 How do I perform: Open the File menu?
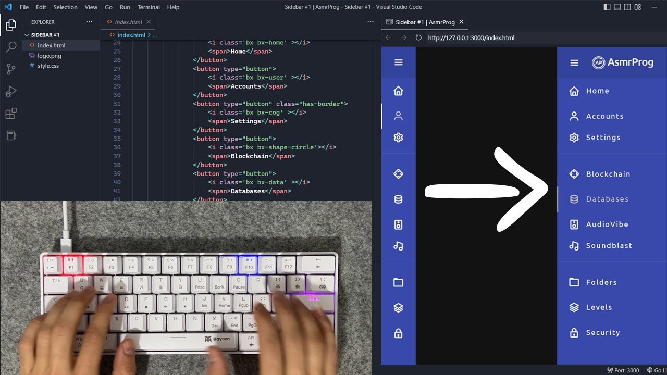coord(24,7)
